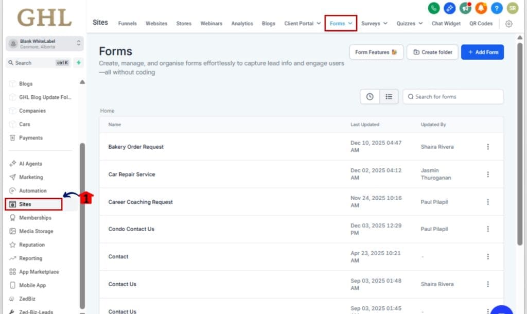Screen dimensions: 527x314
Task: Open options menu for Bakery Order Request
Action: (488, 147)
